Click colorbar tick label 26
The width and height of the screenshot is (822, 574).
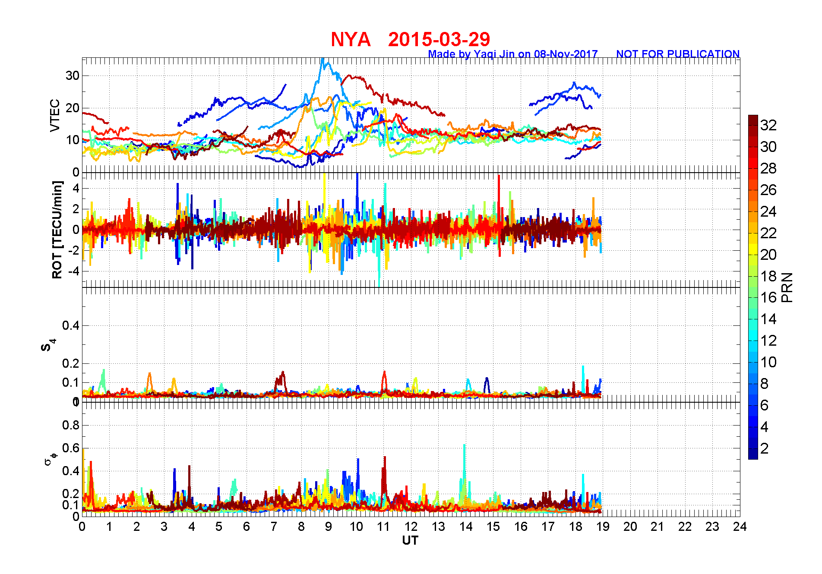point(768,190)
